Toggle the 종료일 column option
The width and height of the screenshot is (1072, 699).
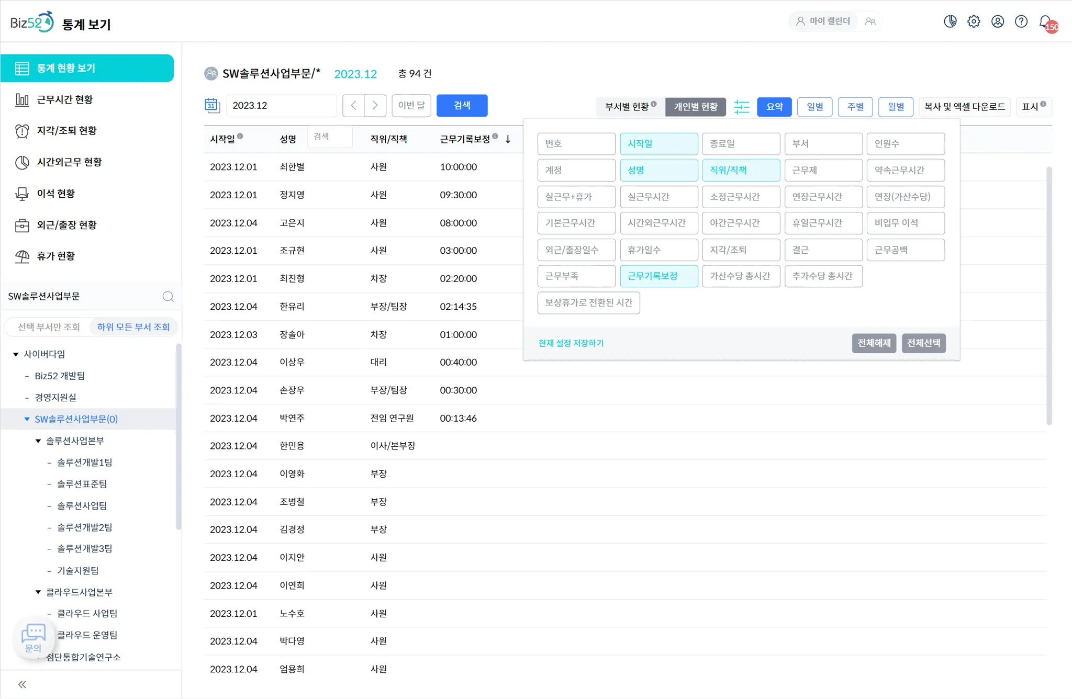coord(741,143)
